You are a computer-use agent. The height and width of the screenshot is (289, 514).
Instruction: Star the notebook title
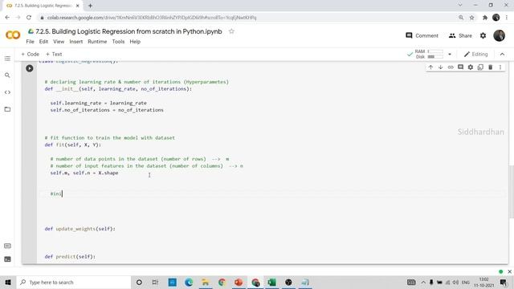pos(231,31)
